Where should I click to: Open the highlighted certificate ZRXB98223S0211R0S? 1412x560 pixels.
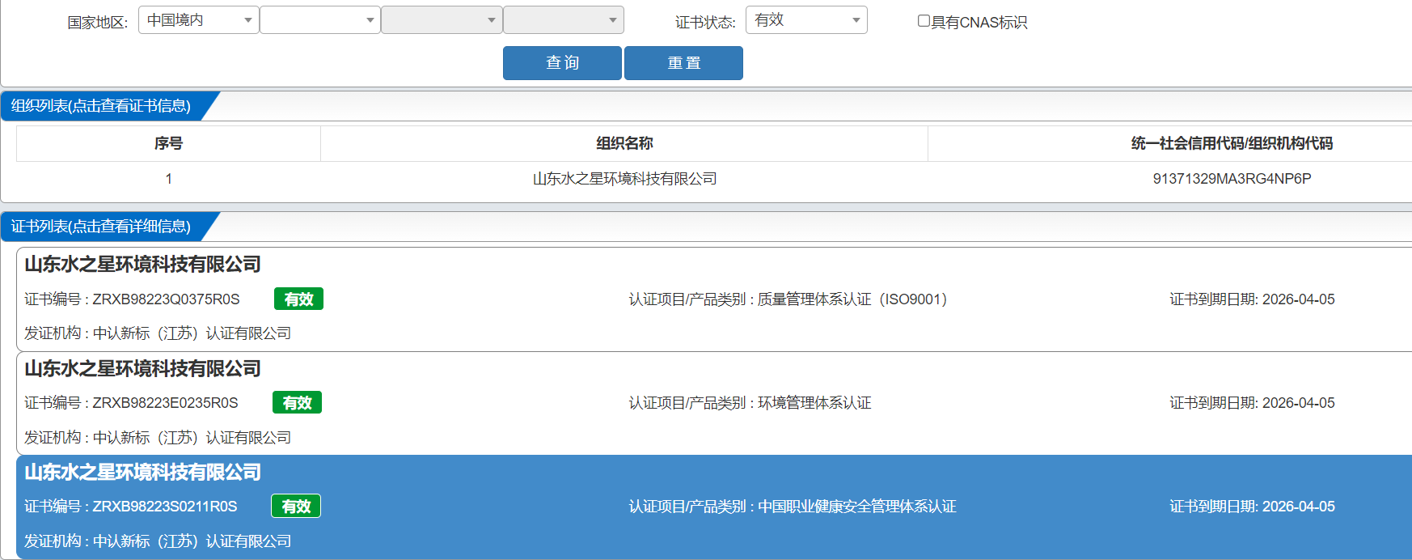click(x=714, y=507)
